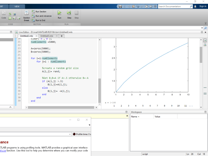Viewport: 208px width, 156px height.
Task: Click the Workspace Value column header
Action: pos(166,117)
